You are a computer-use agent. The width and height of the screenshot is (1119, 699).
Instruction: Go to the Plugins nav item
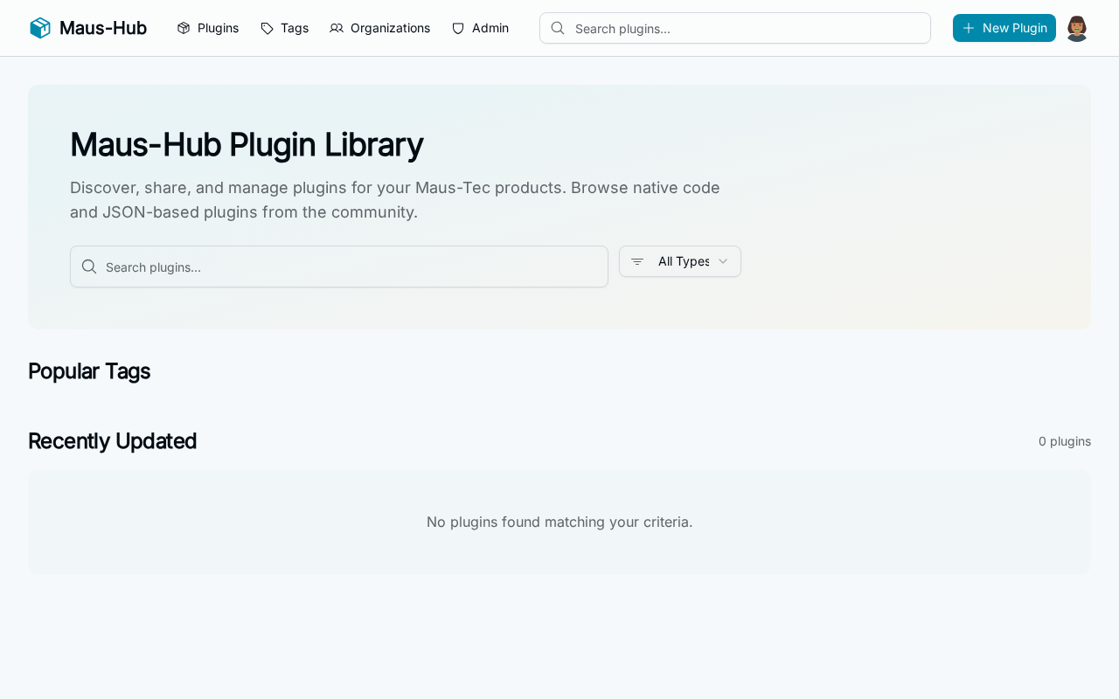click(218, 28)
